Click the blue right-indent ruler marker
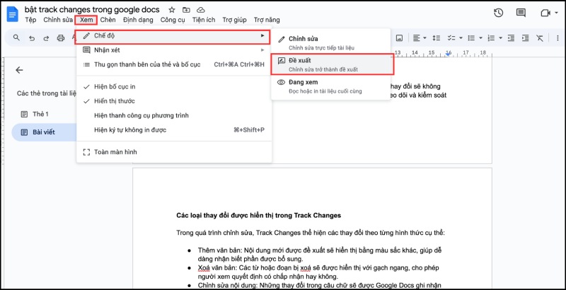 pos(449,54)
